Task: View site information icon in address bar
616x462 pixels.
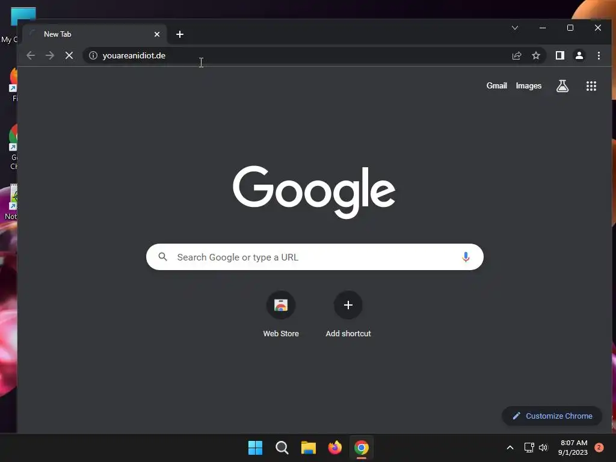Action: click(x=93, y=55)
